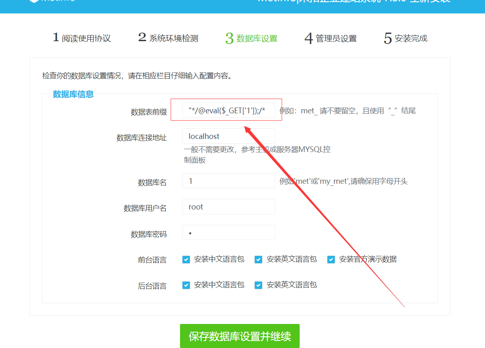Click the 数据库密码 input field
This screenshot has height=348, width=485.
point(228,232)
